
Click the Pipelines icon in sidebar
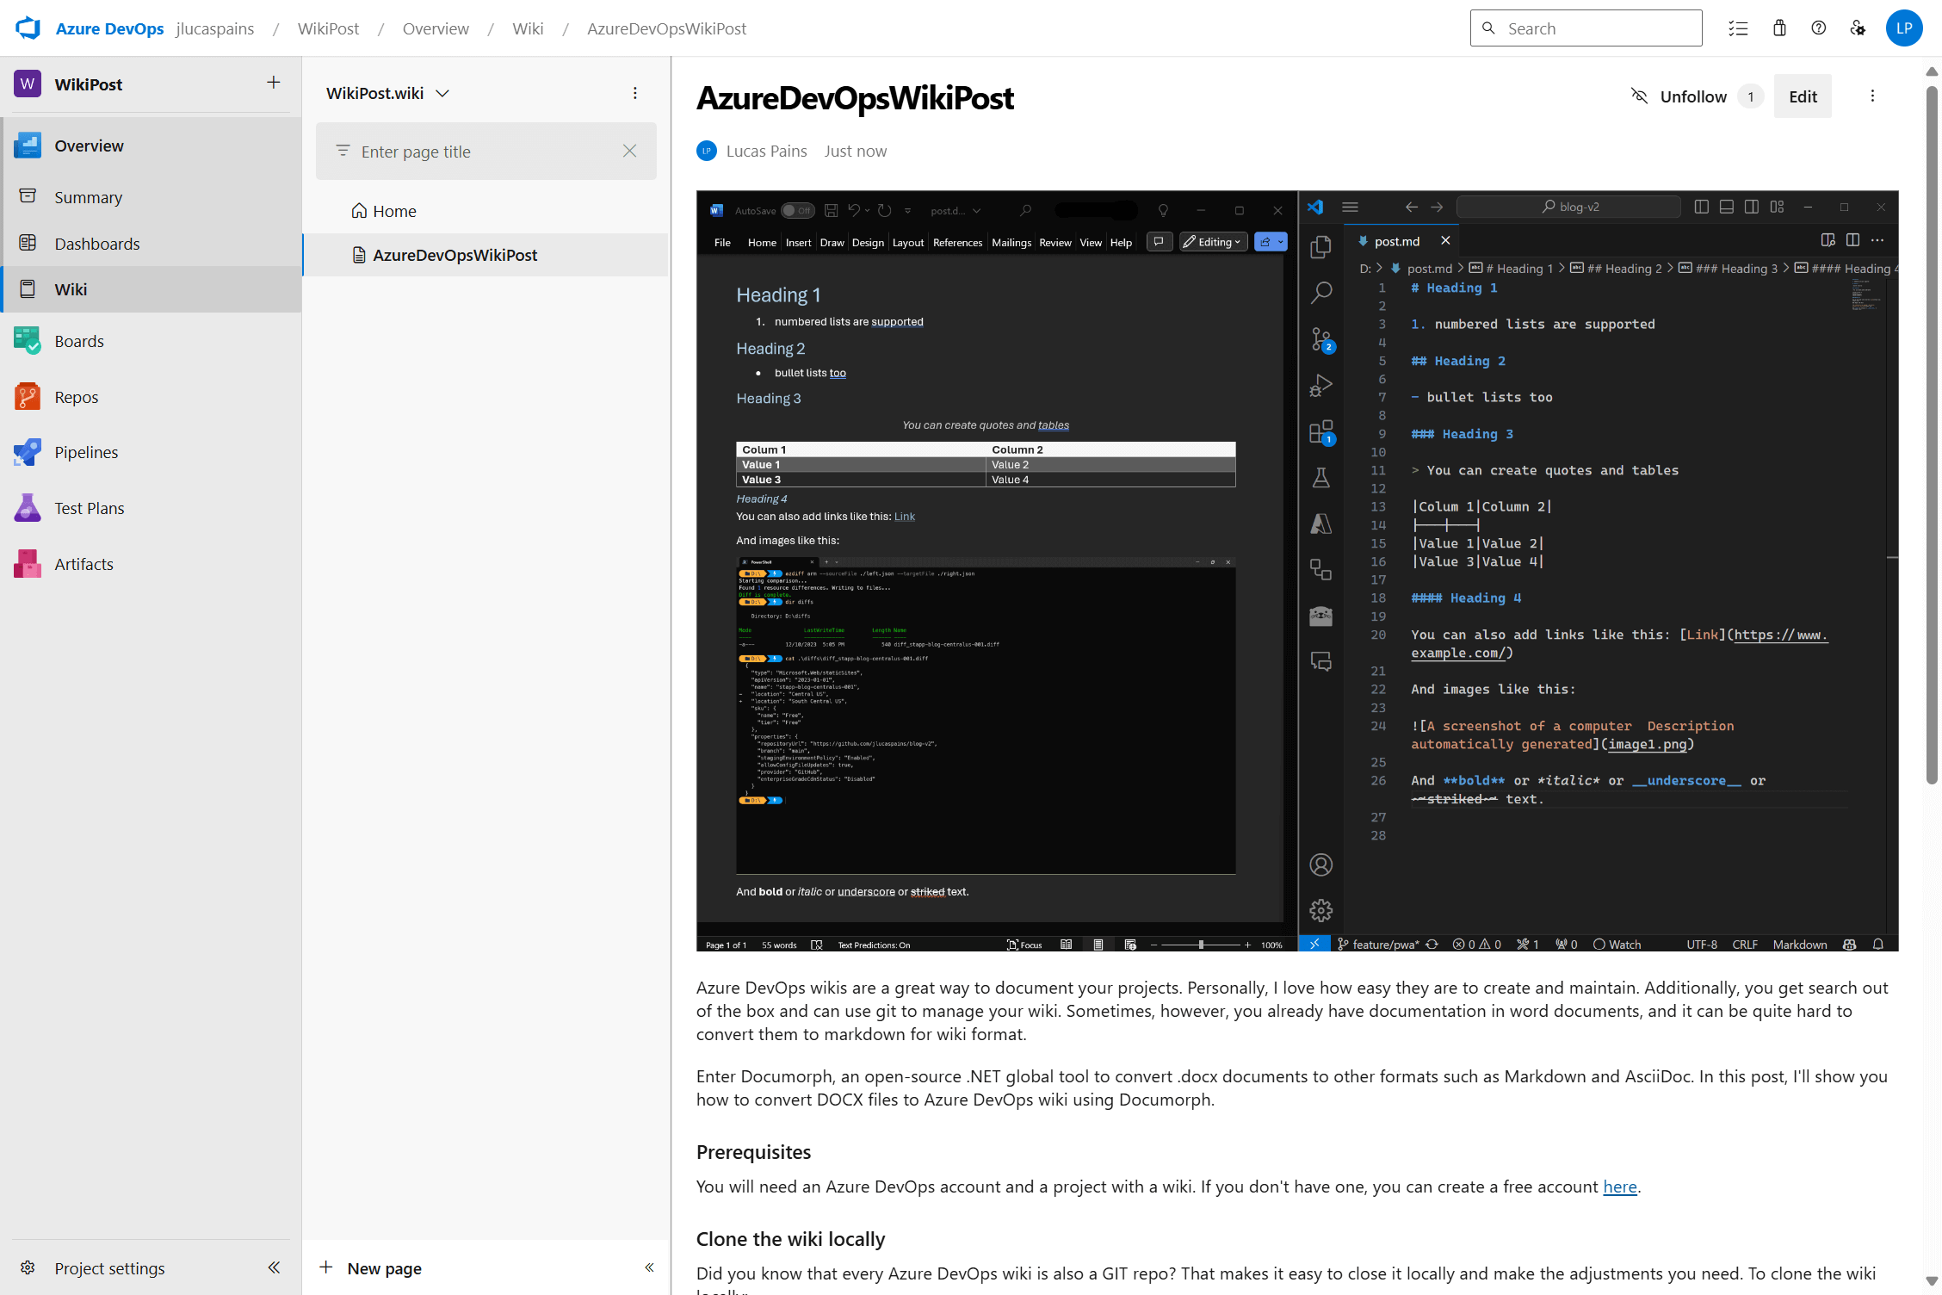[28, 451]
